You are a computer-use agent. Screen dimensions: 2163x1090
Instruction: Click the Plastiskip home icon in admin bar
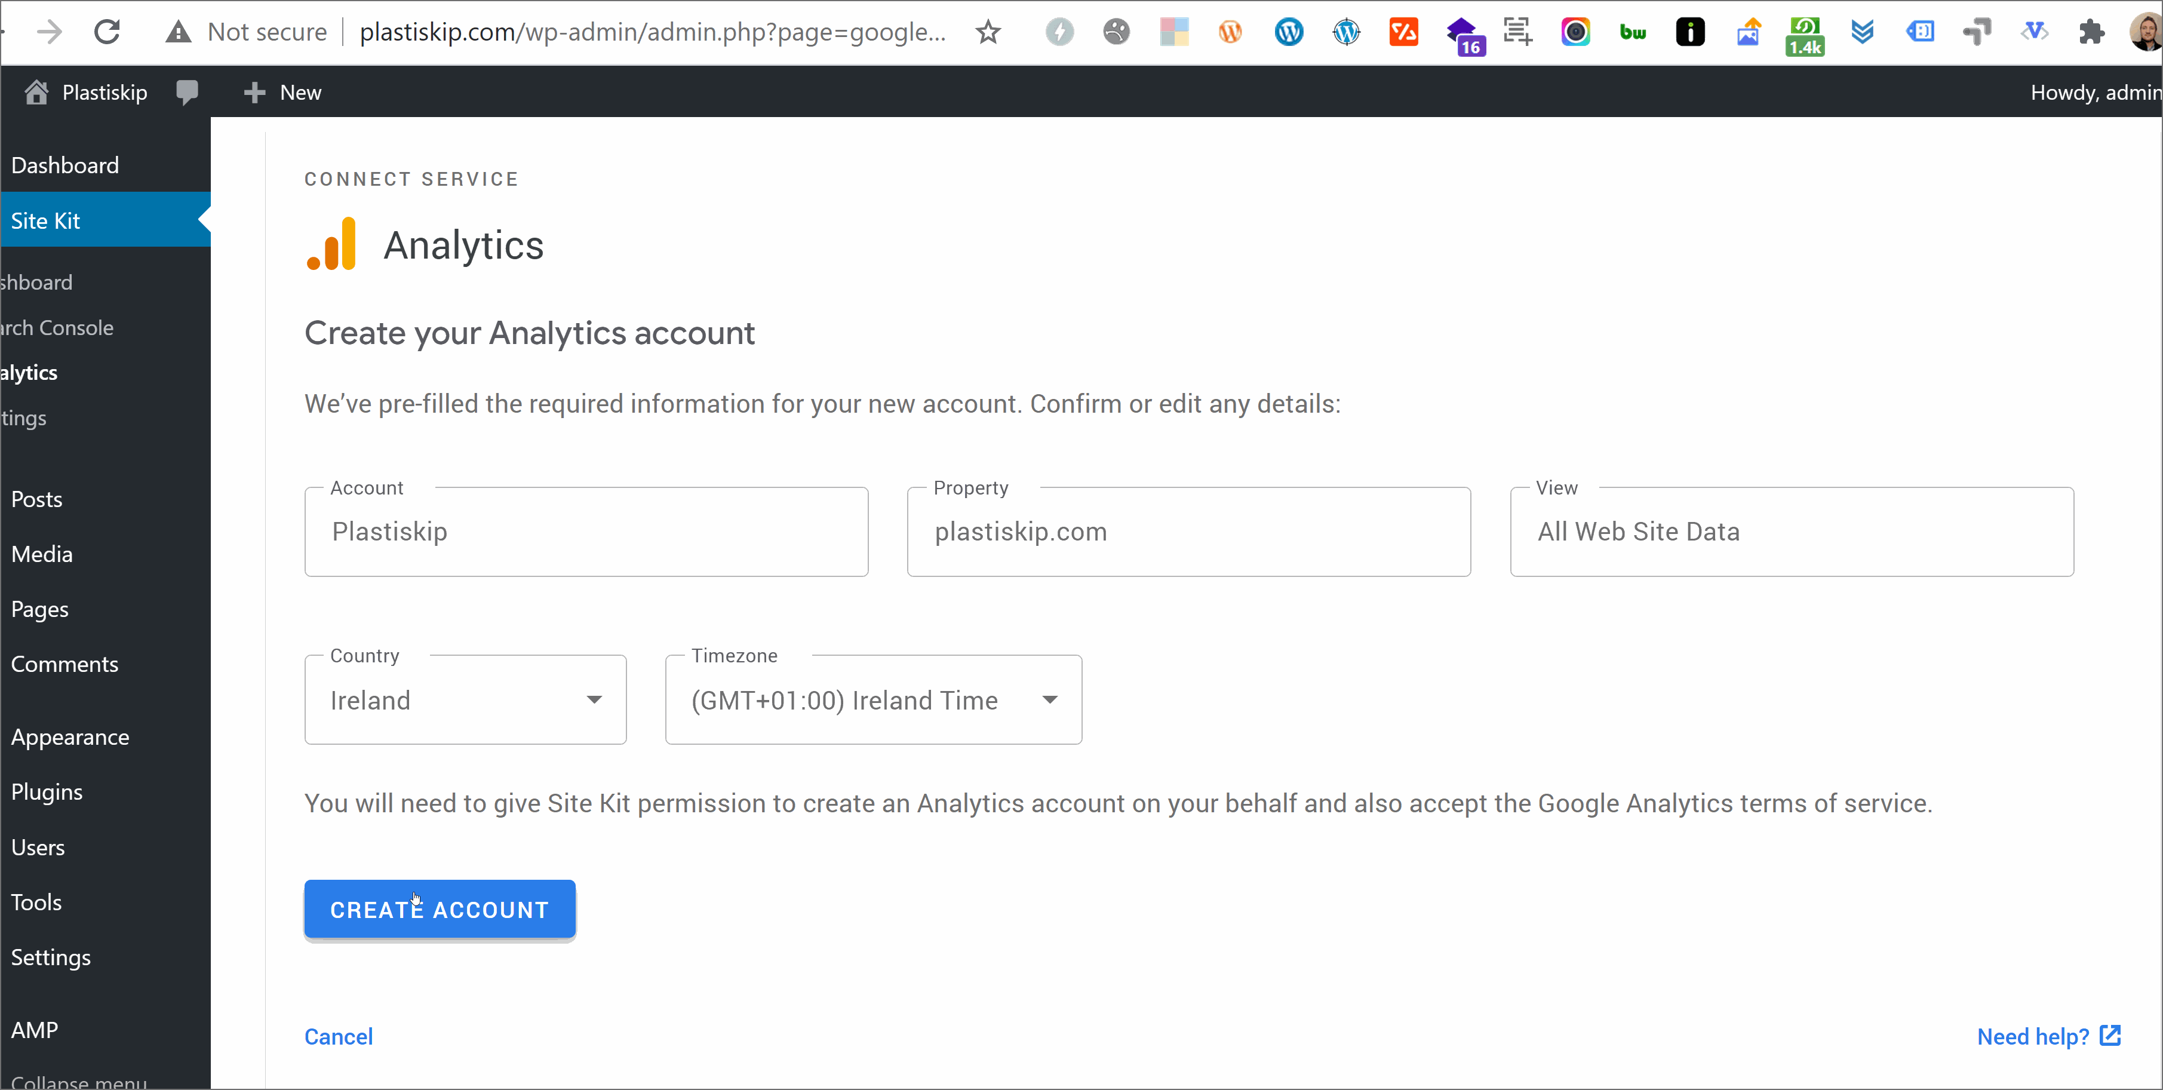(x=36, y=91)
